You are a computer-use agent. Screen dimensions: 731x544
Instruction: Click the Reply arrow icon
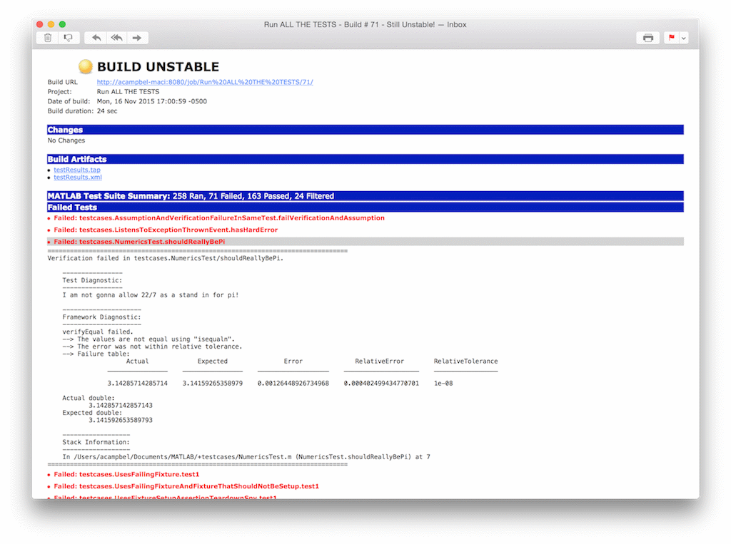click(x=96, y=38)
